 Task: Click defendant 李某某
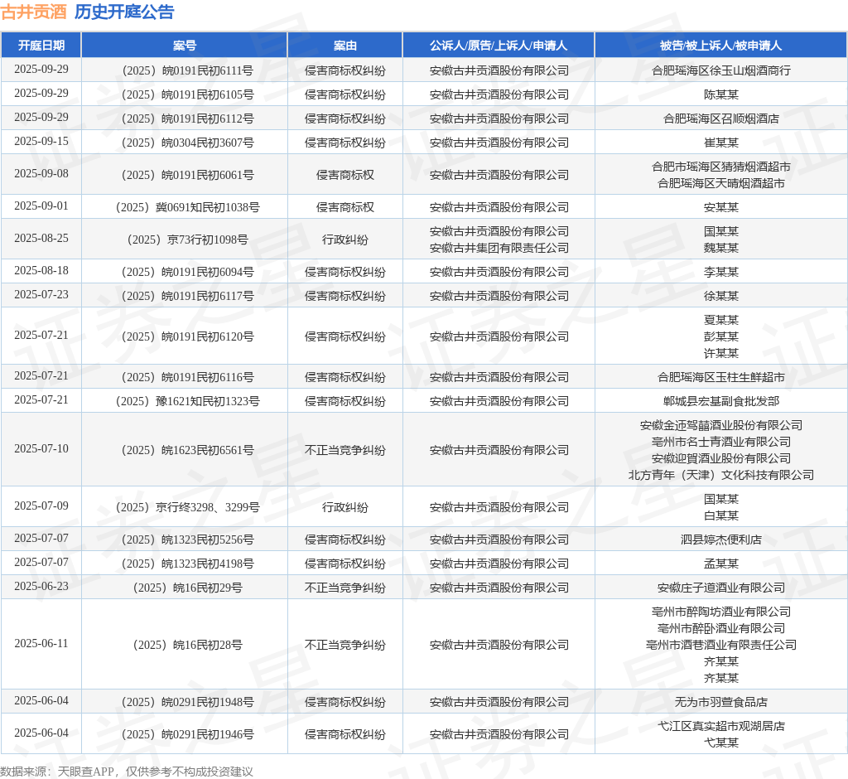(721, 272)
